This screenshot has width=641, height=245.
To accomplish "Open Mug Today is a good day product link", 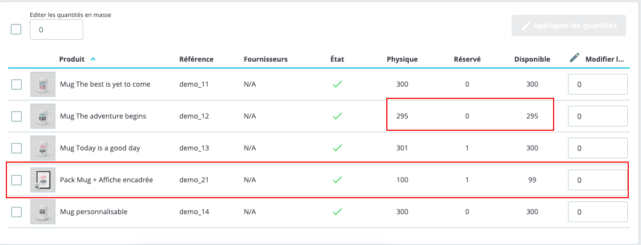I will (x=100, y=148).
